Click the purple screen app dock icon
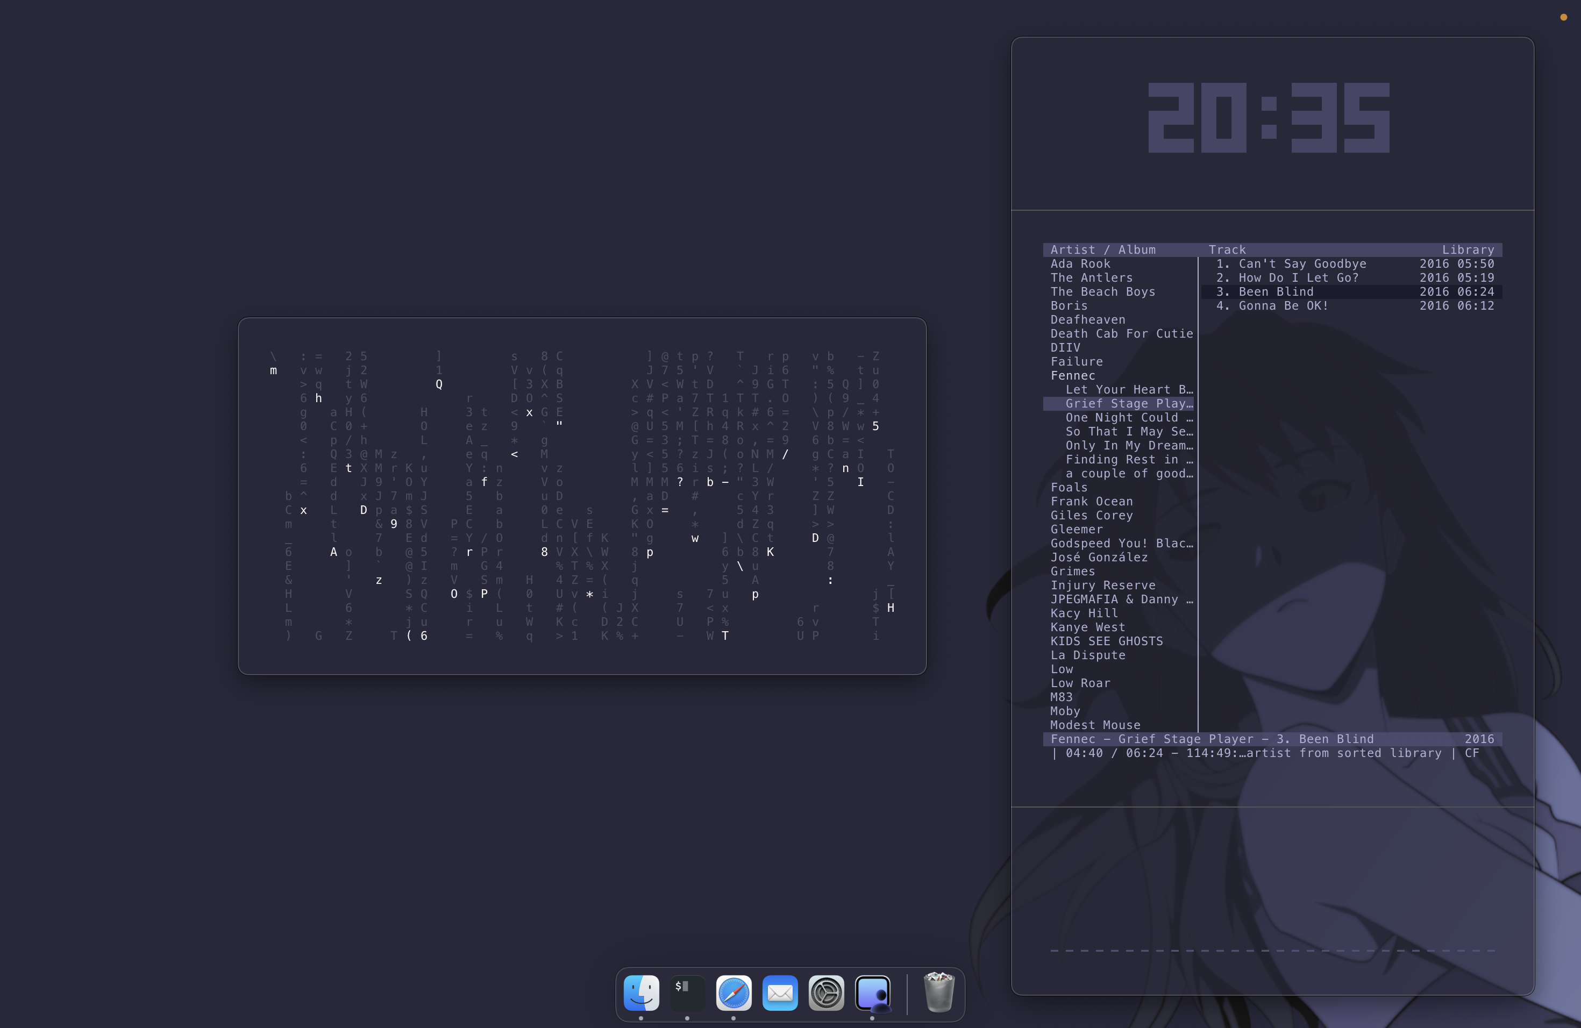 (x=872, y=993)
